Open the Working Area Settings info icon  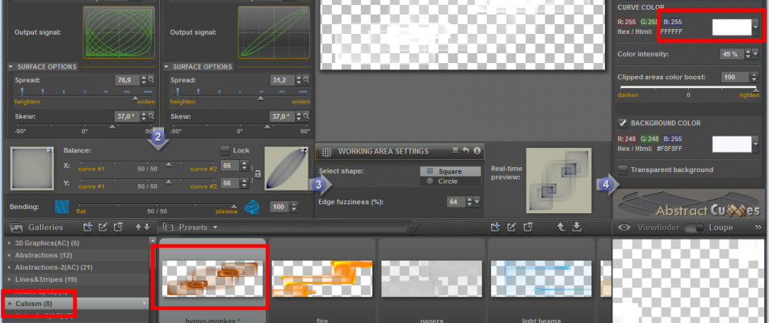[477, 151]
